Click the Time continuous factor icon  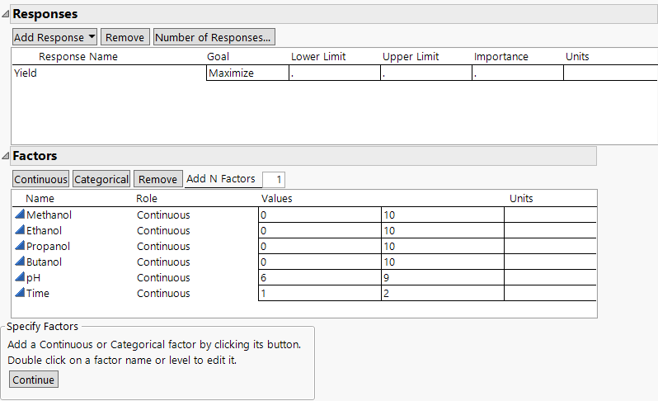pyautogui.click(x=20, y=293)
